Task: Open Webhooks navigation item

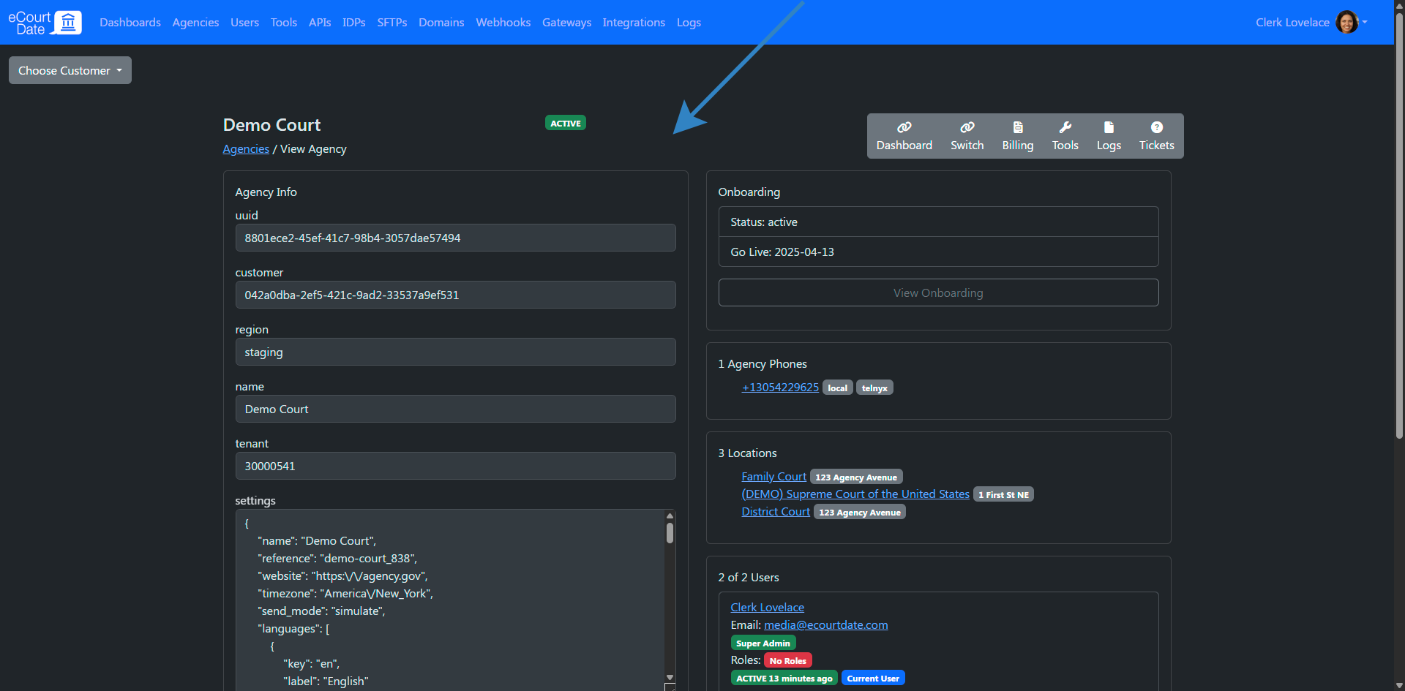Action: (503, 23)
